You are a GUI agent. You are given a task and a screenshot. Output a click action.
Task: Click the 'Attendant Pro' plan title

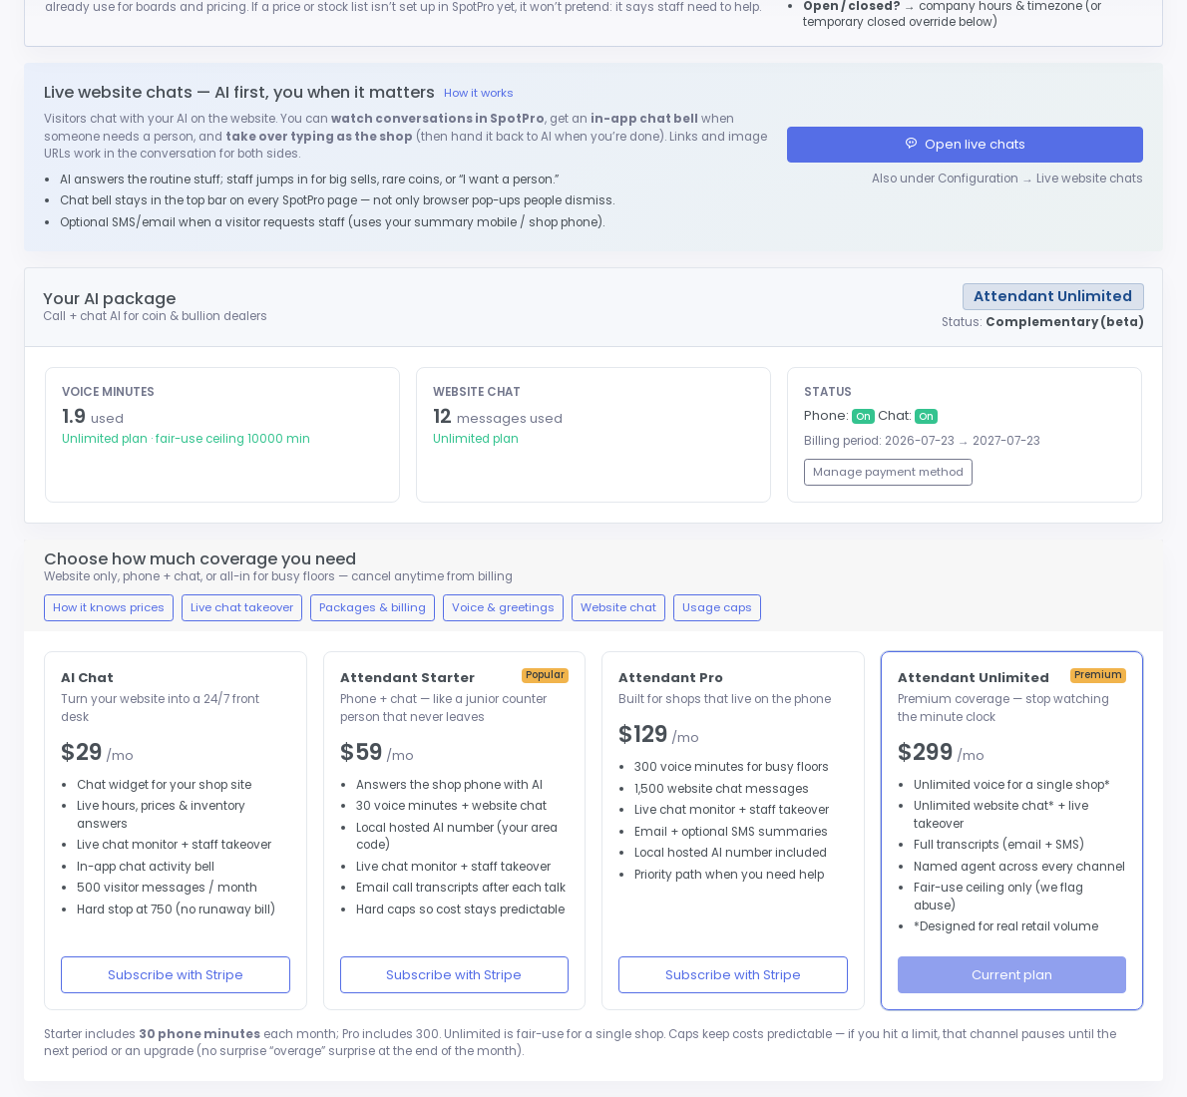(x=670, y=677)
